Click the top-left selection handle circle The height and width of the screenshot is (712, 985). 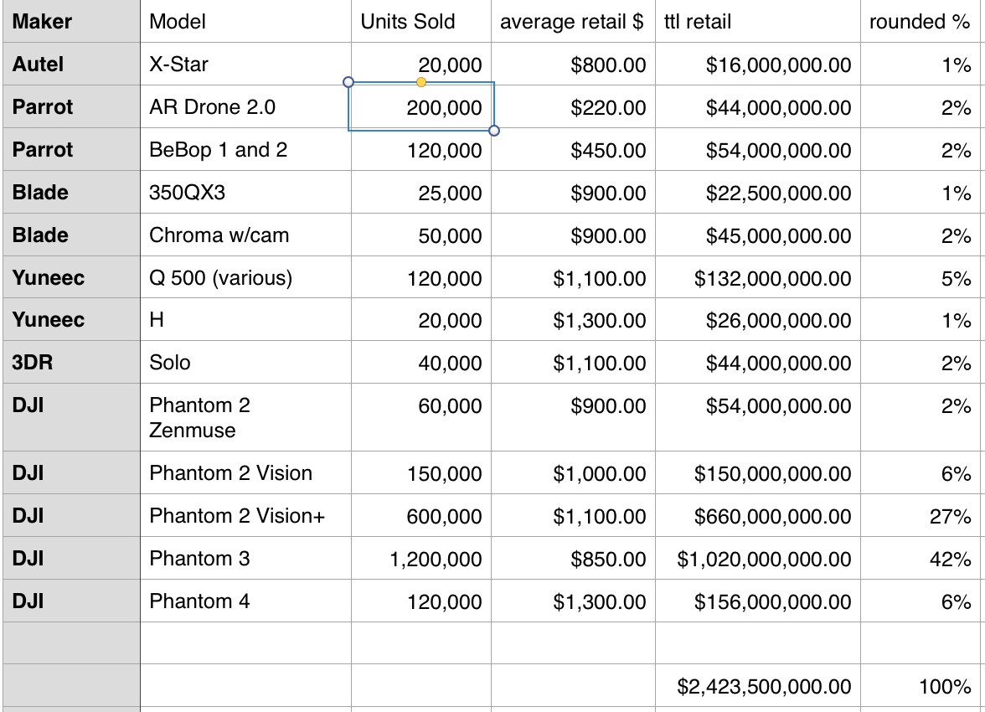[x=348, y=82]
